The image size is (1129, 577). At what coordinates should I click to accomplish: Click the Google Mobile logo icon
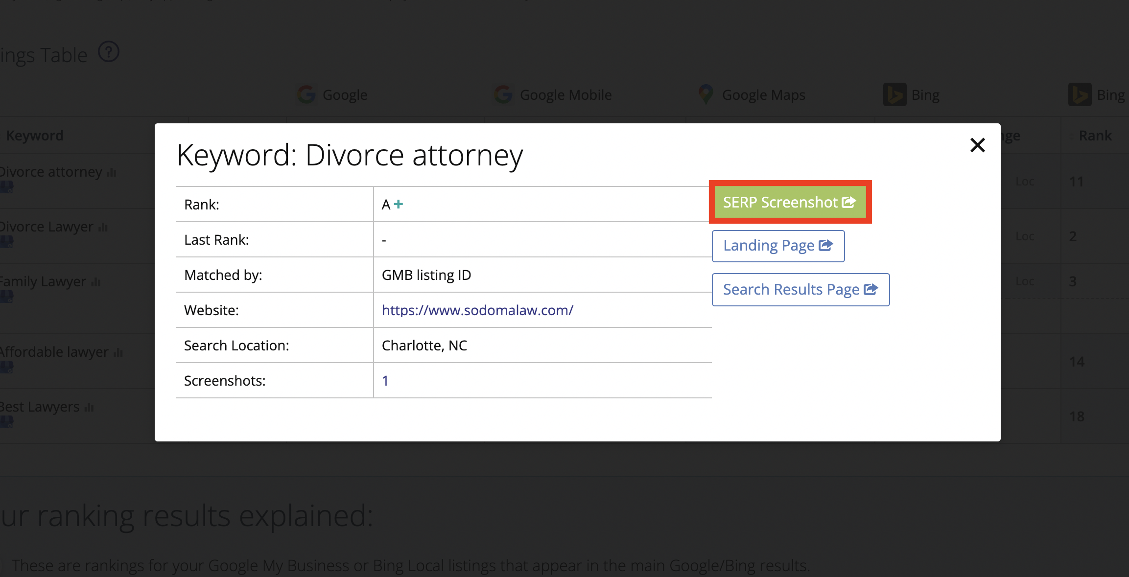[x=503, y=94]
